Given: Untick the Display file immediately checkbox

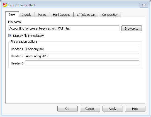Looking at the screenshot, I should 10,36.
